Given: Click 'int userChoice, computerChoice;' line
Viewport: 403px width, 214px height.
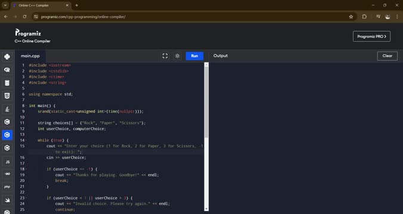Looking at the screenshot, I should coord(72,128).
